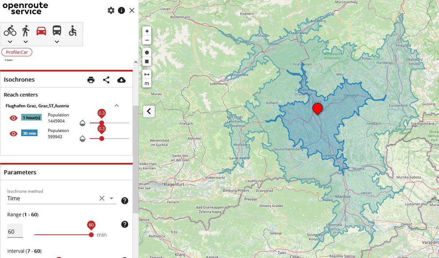Viewport: 439px width, 258px height.
Task: Open the bicycle profile options dropdown
Action: coord(10,42)
